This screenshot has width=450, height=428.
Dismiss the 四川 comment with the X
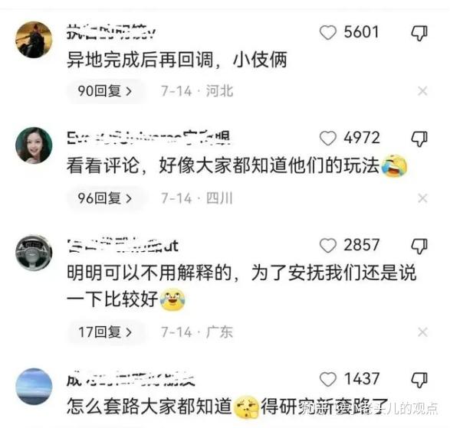coord(422,198)
